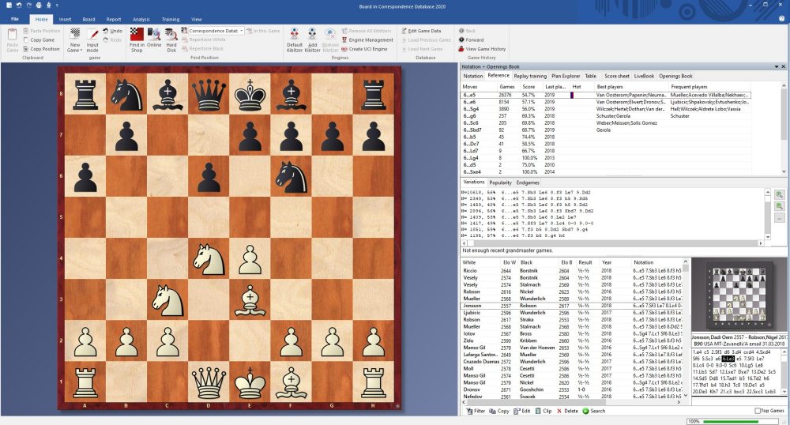Expand the New Game dropdown arrow
This screenshot has width=790, height=425.
point(81,50)
